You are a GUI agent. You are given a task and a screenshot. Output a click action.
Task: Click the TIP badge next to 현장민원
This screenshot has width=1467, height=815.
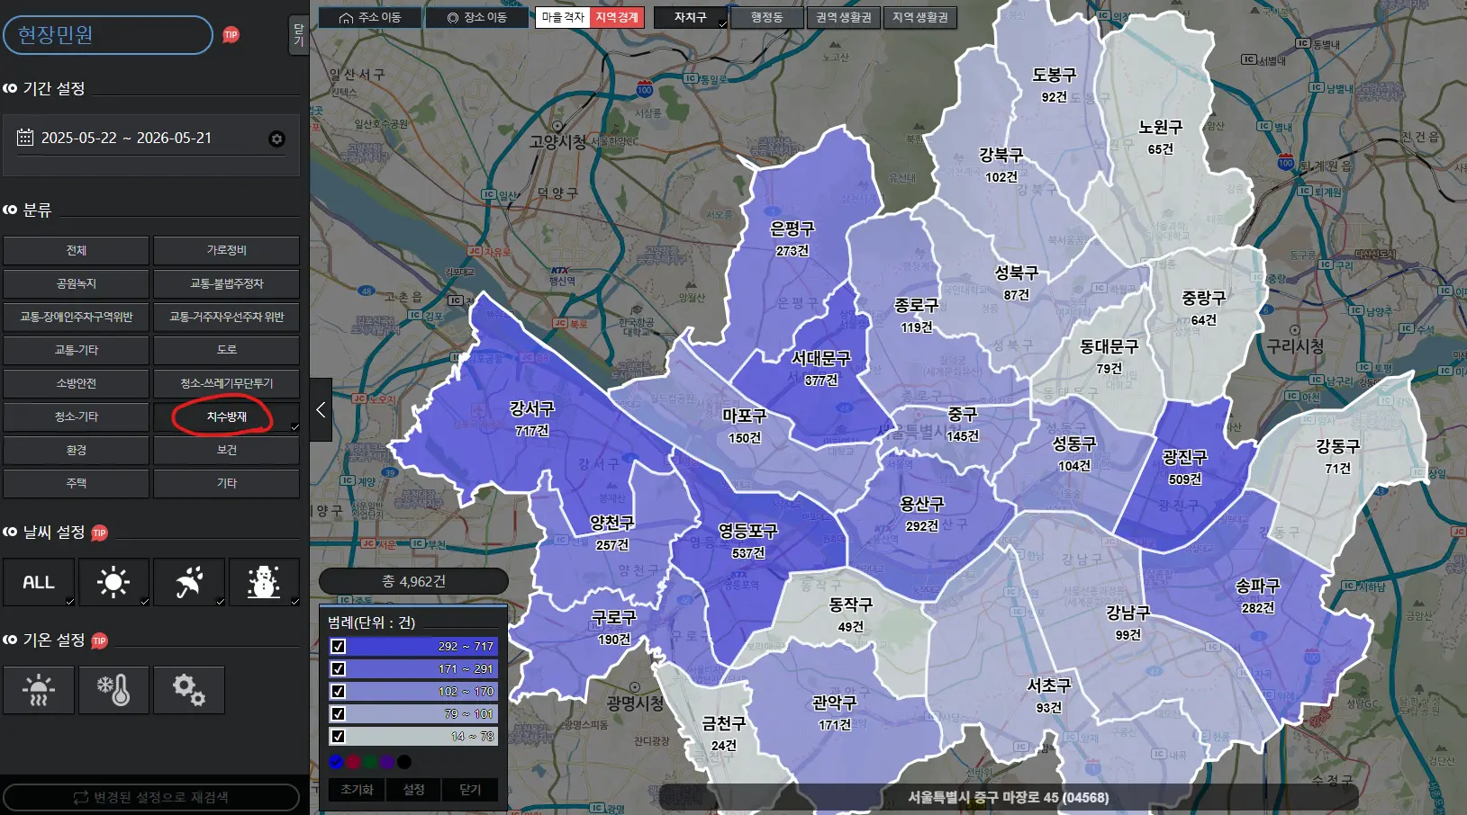coord(231,35)
